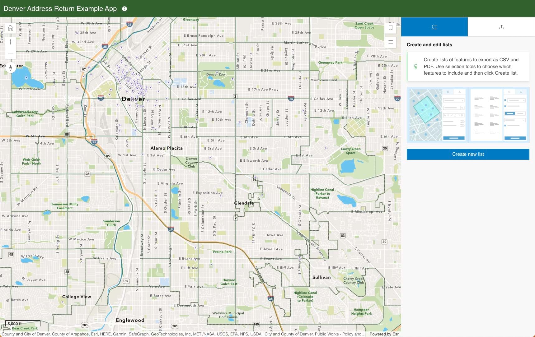Click the truncated attribution text at the bottom

click(x=187, y=334)
